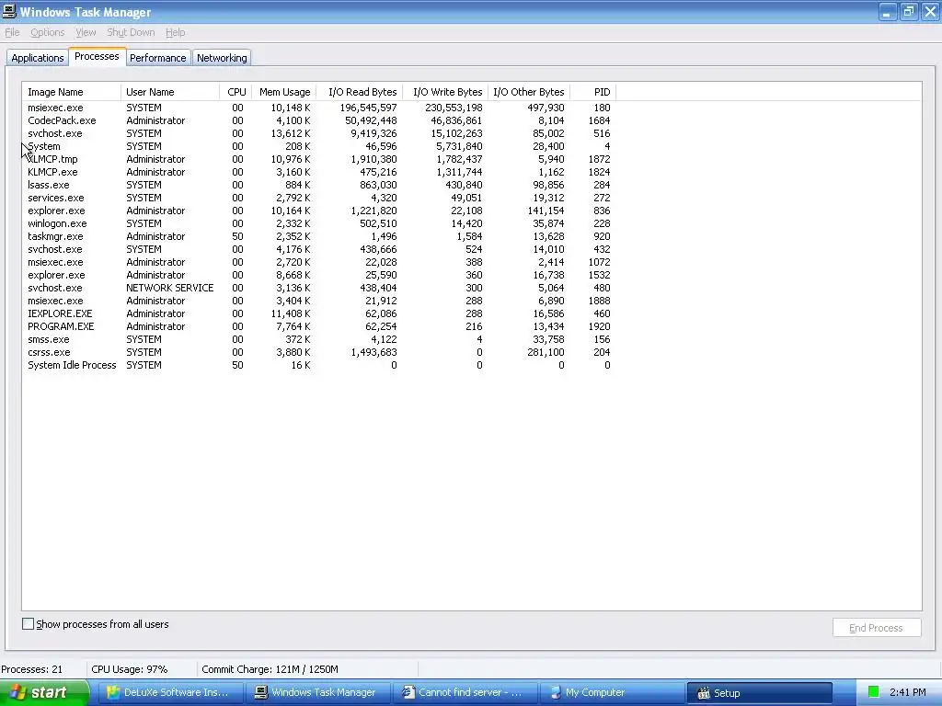The height and width of the screenshot is (706, 942).
Task: Select svchost.exe with PID 432
Action: (x=319, y=249)
